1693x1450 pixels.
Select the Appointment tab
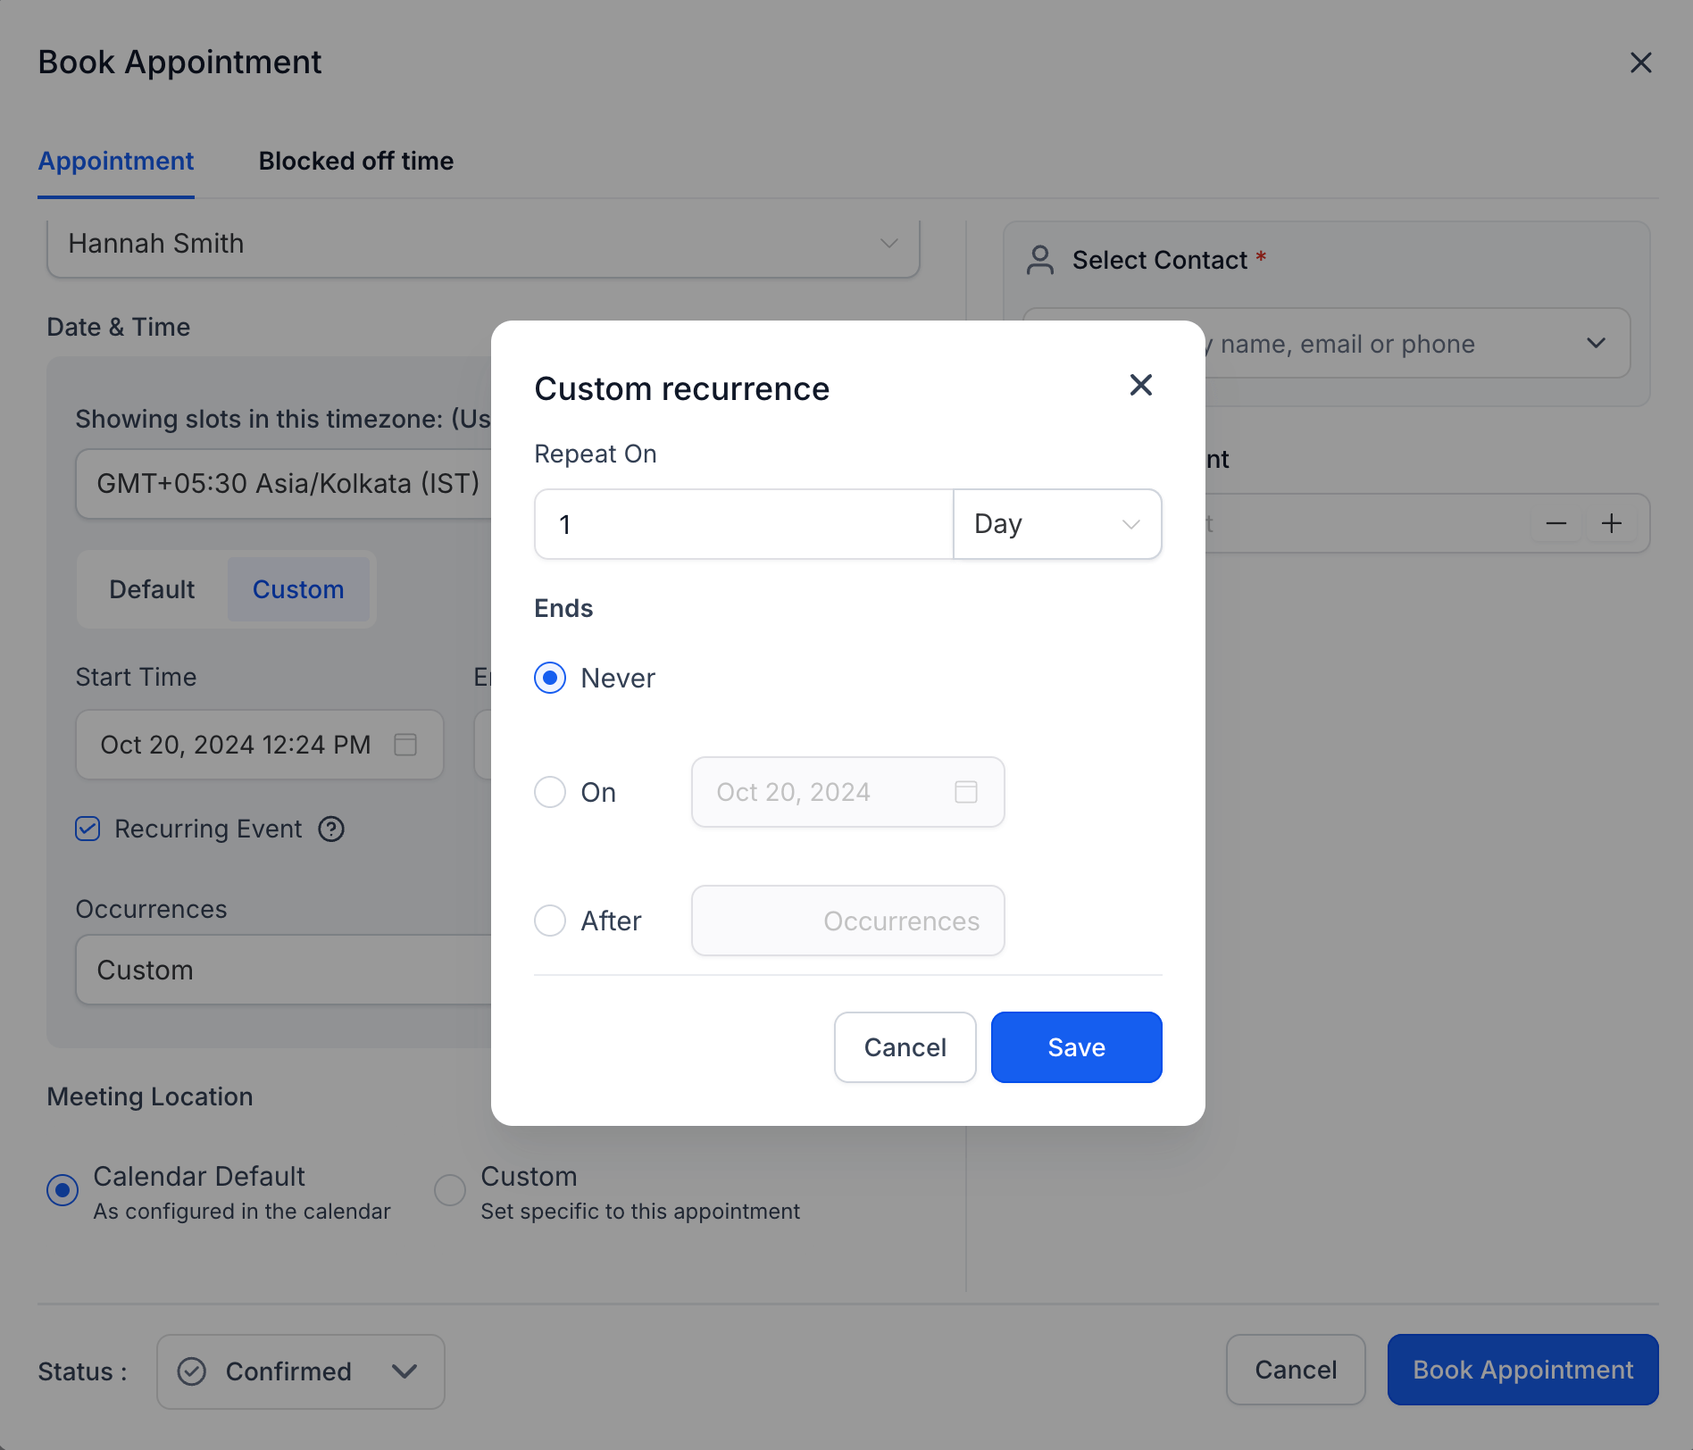(x=116, y=161)
